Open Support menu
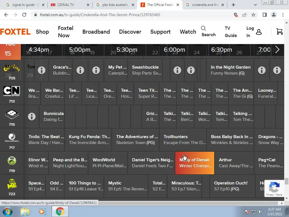The image size is (289, 217). (160, 32)
